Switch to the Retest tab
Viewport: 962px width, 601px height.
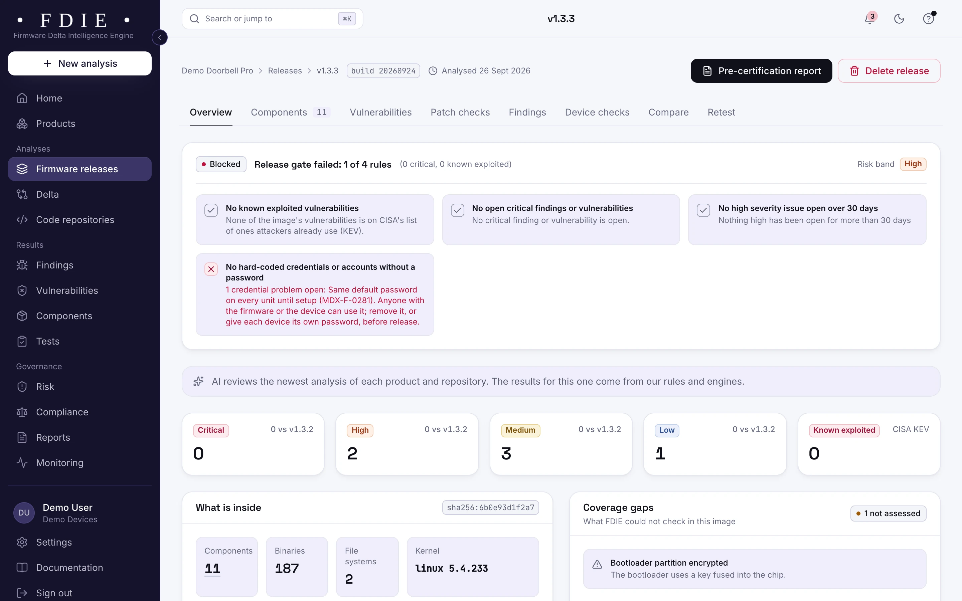721,113
